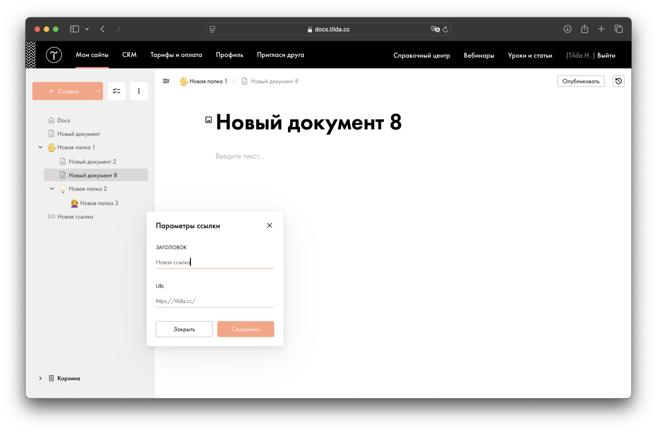Collapse the Новая папка 2 folder

tap(52, 189)
